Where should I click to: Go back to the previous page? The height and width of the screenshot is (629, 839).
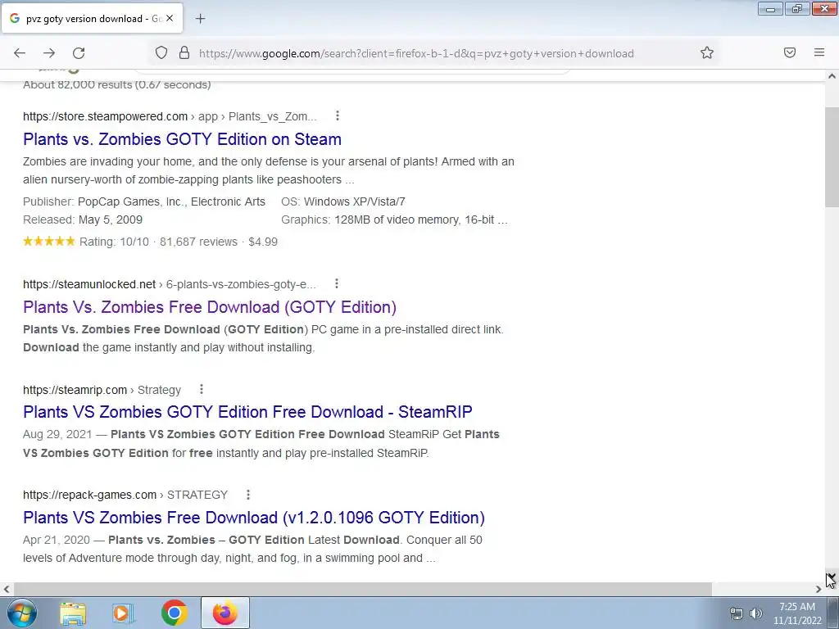[x=20, y=53]
